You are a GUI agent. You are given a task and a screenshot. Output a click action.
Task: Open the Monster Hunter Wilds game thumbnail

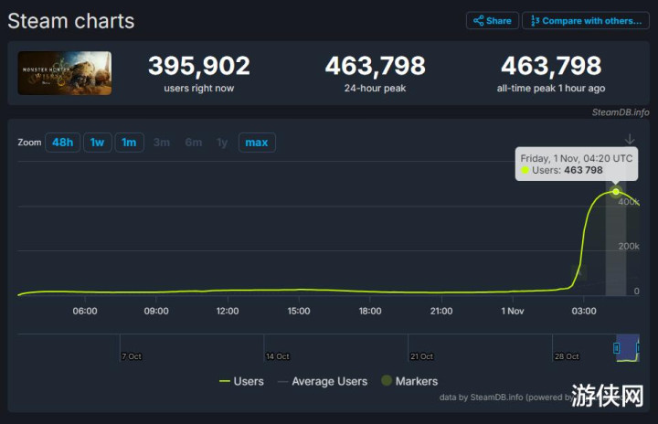tap(65, 73)
